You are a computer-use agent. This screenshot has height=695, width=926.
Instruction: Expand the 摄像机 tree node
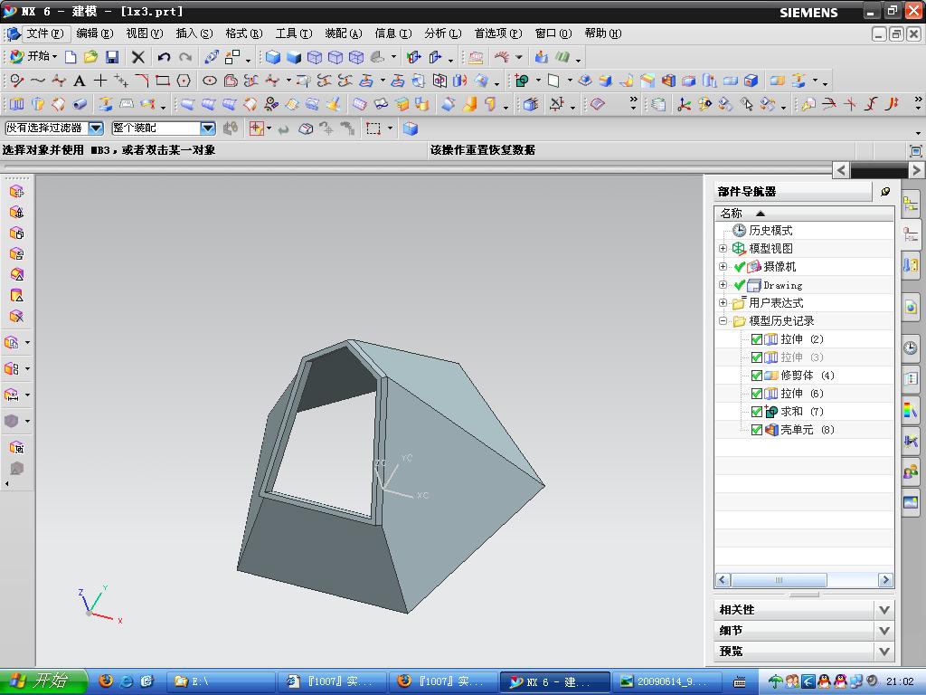723,267
